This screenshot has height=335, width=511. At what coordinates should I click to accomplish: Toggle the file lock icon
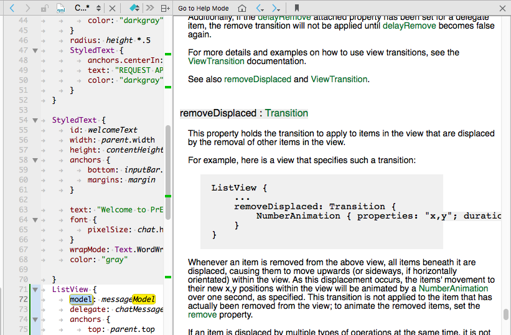coord(45,9)
